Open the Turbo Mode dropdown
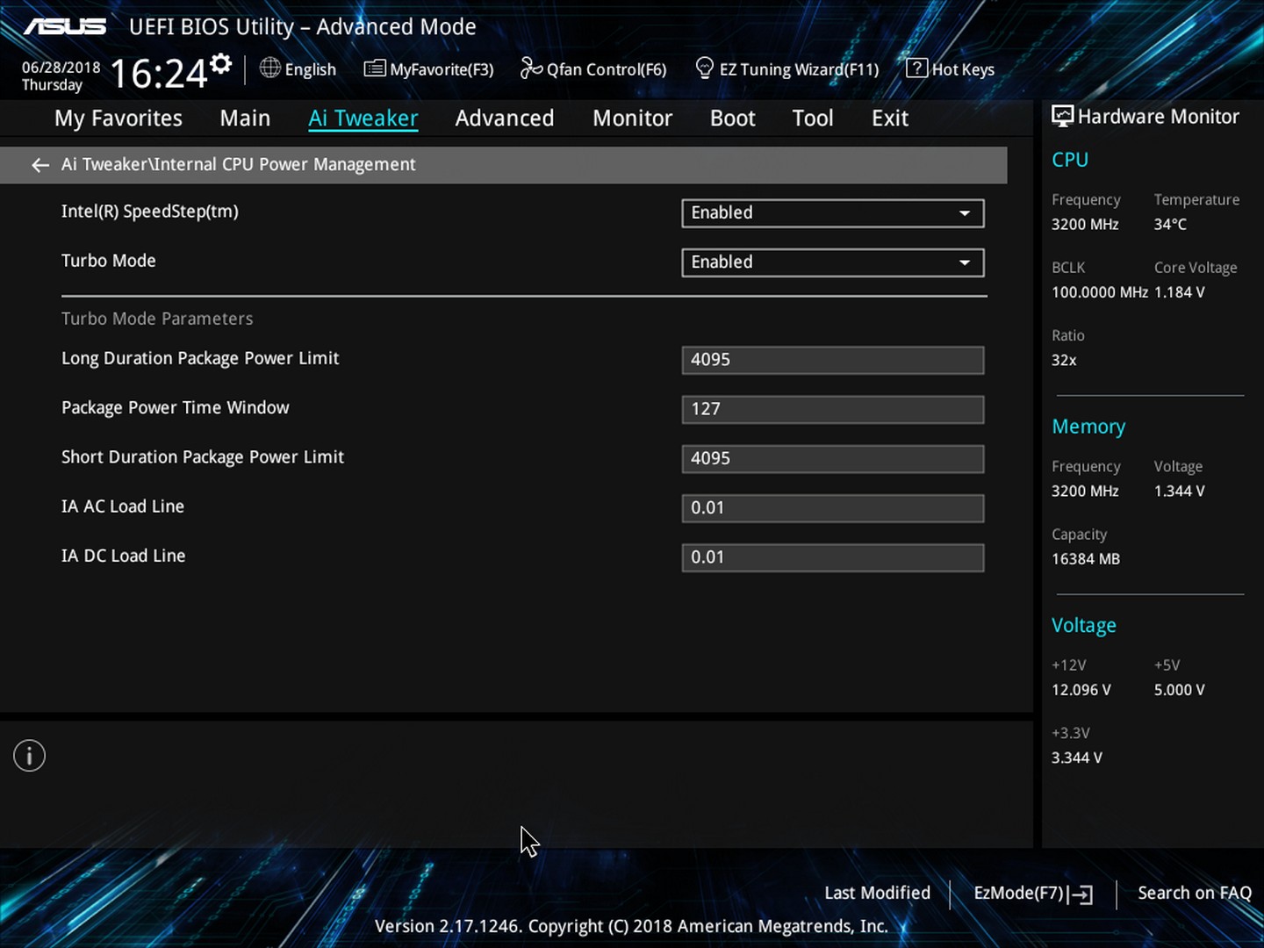The image size is (1264, 948). click(833, 262)
